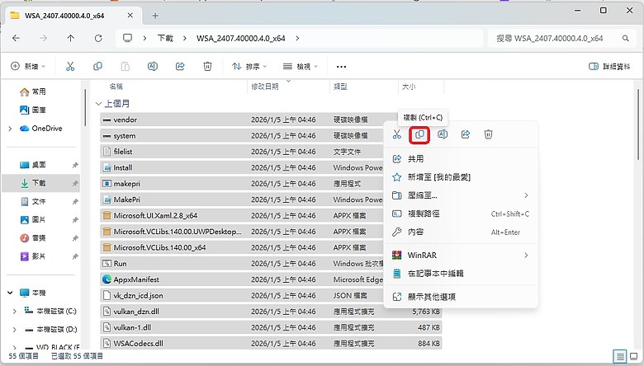
Task: Click the Rename icon in the toolbar
Action: pyautogui.click(x=153, y=67)
